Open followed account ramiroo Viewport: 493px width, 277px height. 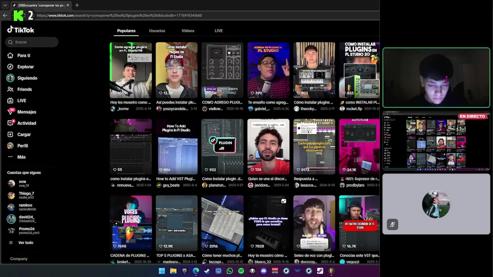[22, 207]
